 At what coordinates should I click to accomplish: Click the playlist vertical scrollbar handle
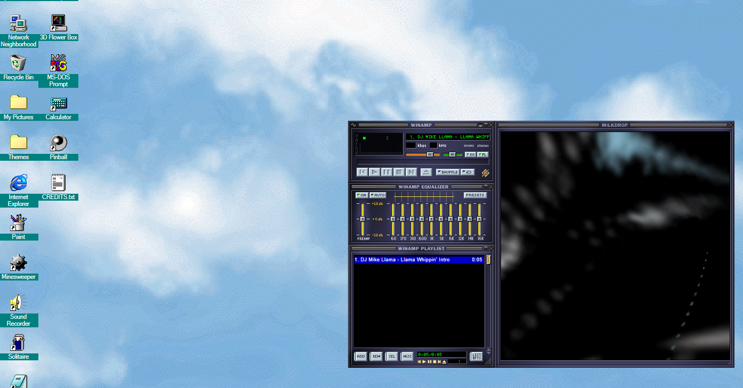488,260
